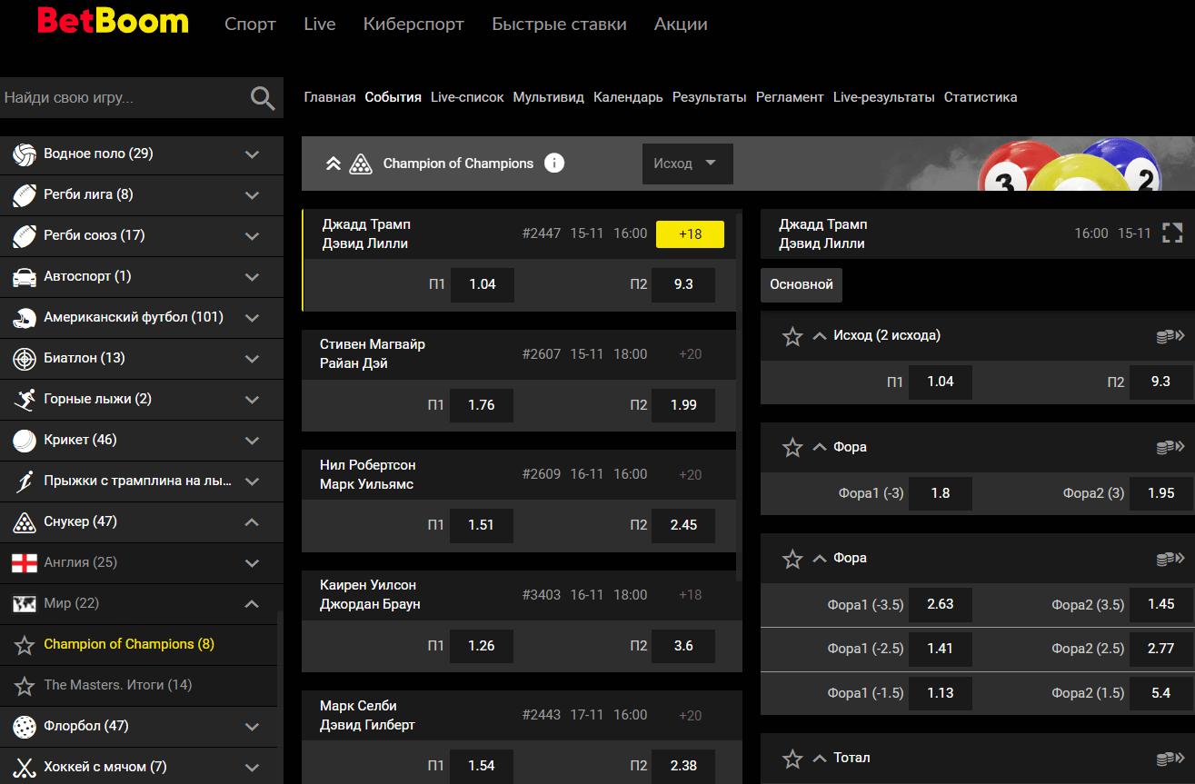Bet П2 2.45 on Марк Уильямс
Screen dimensions: 1195x784
pos(683,525)
